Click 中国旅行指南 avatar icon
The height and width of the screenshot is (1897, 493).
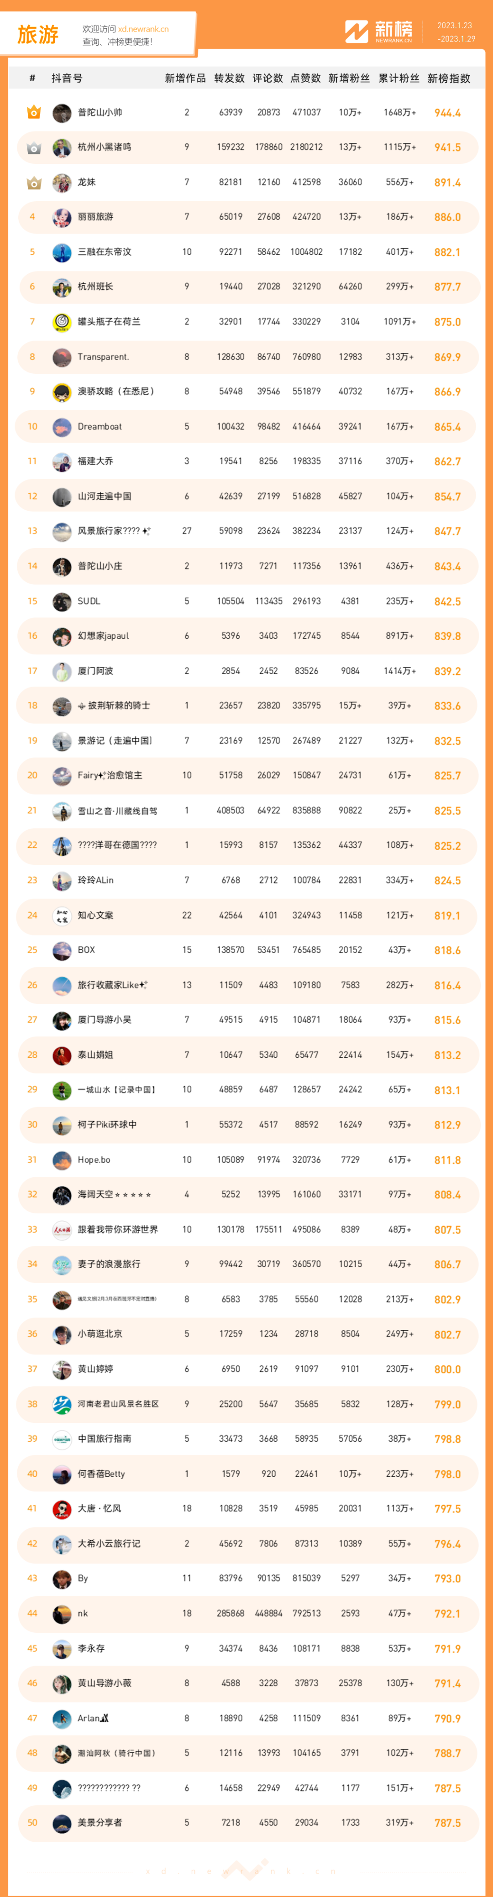(x=62, y=1439)
